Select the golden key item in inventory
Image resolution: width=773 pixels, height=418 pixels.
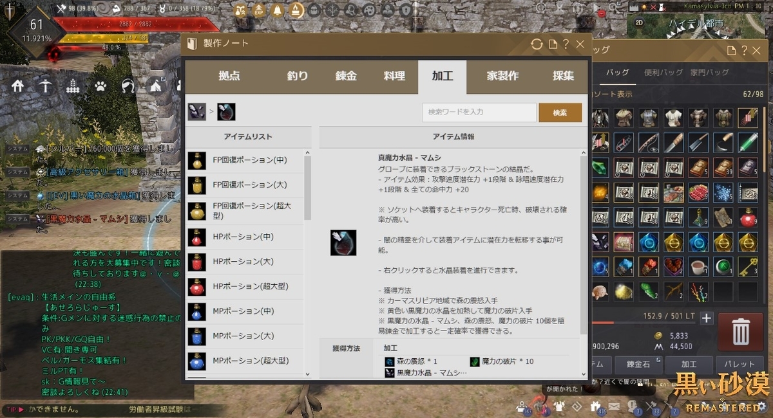pyautogui.click(x=748, y=266)
